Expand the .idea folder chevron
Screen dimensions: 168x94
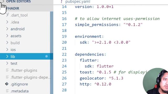coord(7,22)
